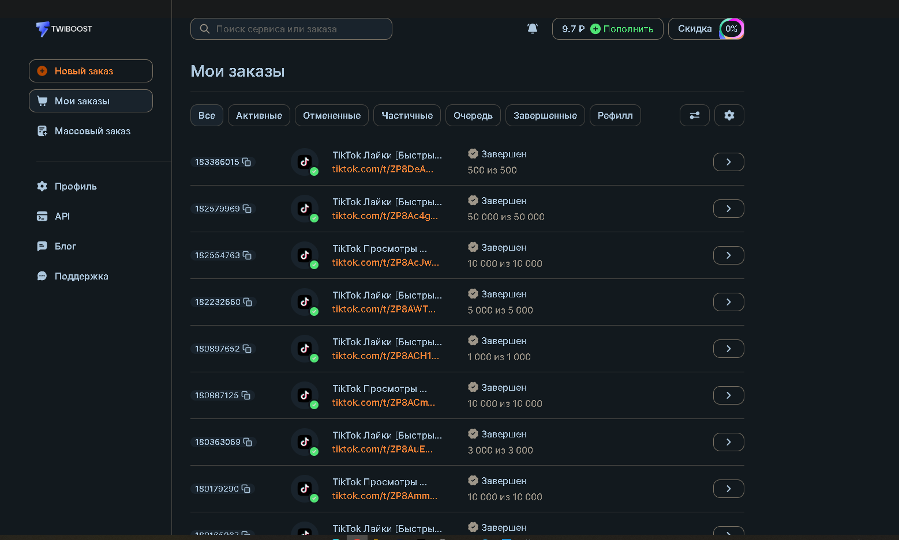Expand details for order 183386015
899x540 pixels.
728,162
